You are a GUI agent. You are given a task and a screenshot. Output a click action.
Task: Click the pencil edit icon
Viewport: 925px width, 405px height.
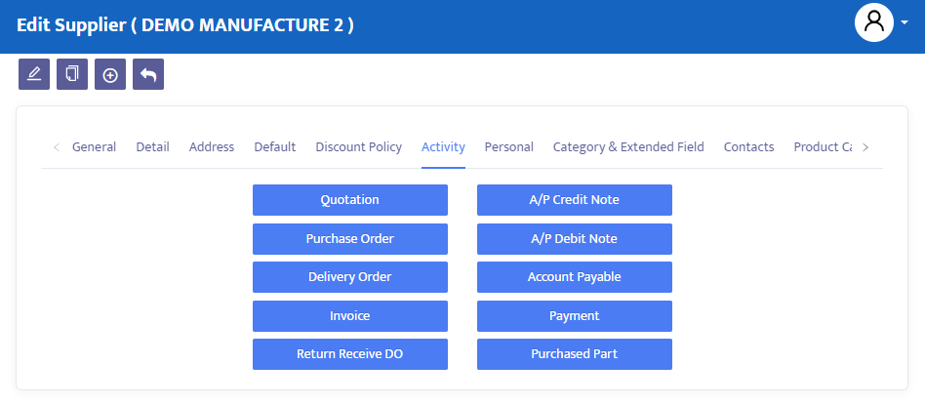coord(34,74)
